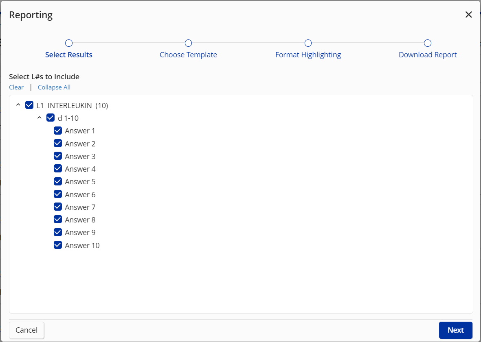481x342 pixels.
Task: Deselect Answer 5 checkbox
Action: pyautogui.click(x=58, y=181)
